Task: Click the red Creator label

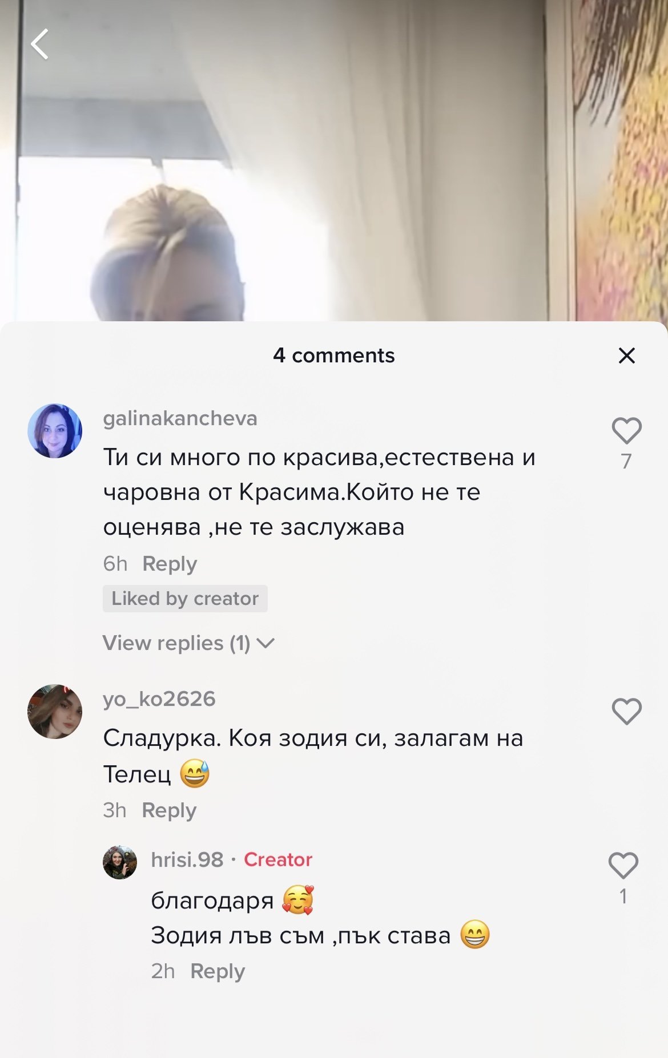Action: [x=278, y=859]
